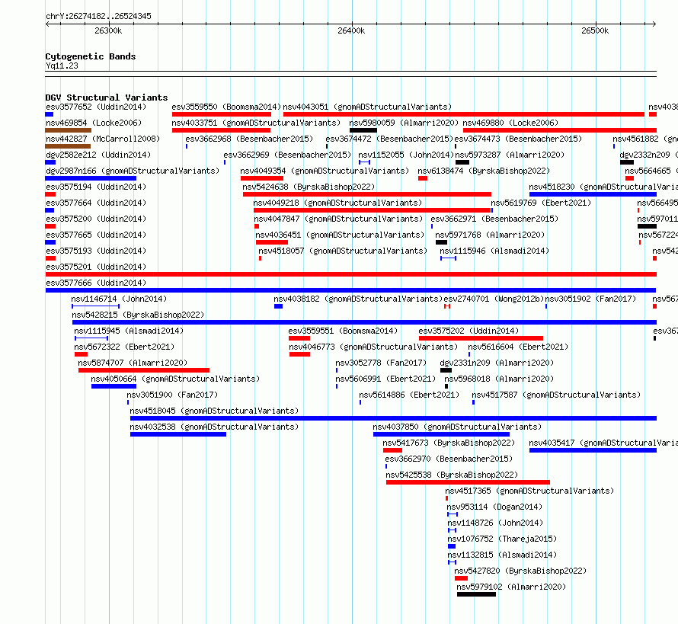Click nsv469880 (Locke2006) label
The width and height of the screenshot is (678, 624).
[x=510, y=123]
